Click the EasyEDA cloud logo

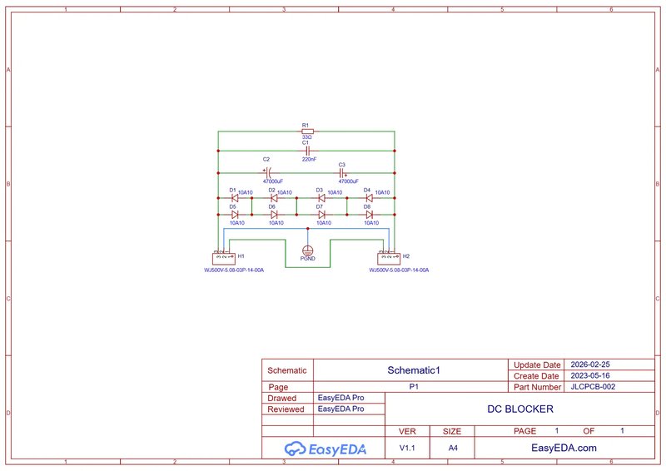click(326, 449)
